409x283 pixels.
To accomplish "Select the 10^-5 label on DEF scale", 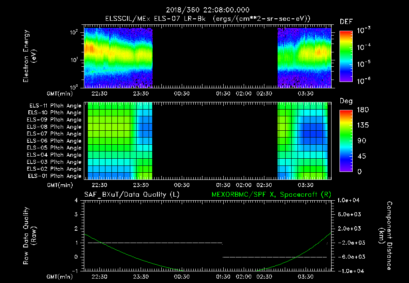I will click(x=363, y=64).
